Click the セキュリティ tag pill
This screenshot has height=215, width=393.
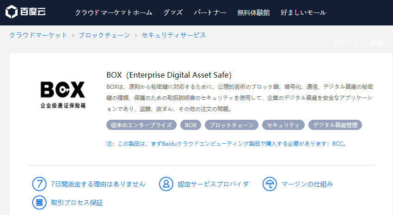click(x=283, y=125)
